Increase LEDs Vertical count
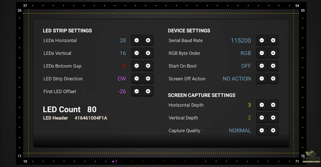321x167 pixels. 148,53
